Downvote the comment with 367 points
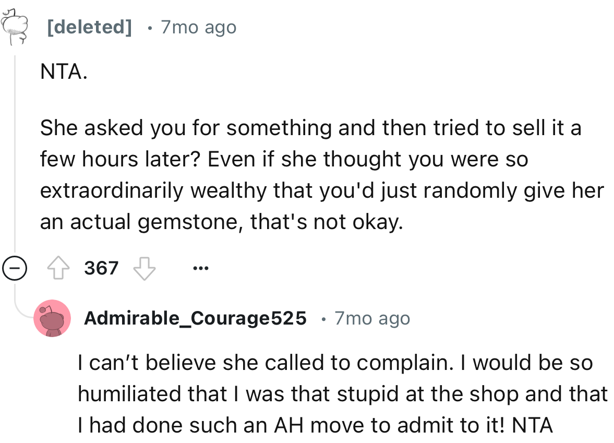The height and width of the screenshot is (443, 614). tap(145, 269)
